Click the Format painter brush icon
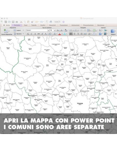This screenshot has width=117, height=151. [x=32, y=22]
